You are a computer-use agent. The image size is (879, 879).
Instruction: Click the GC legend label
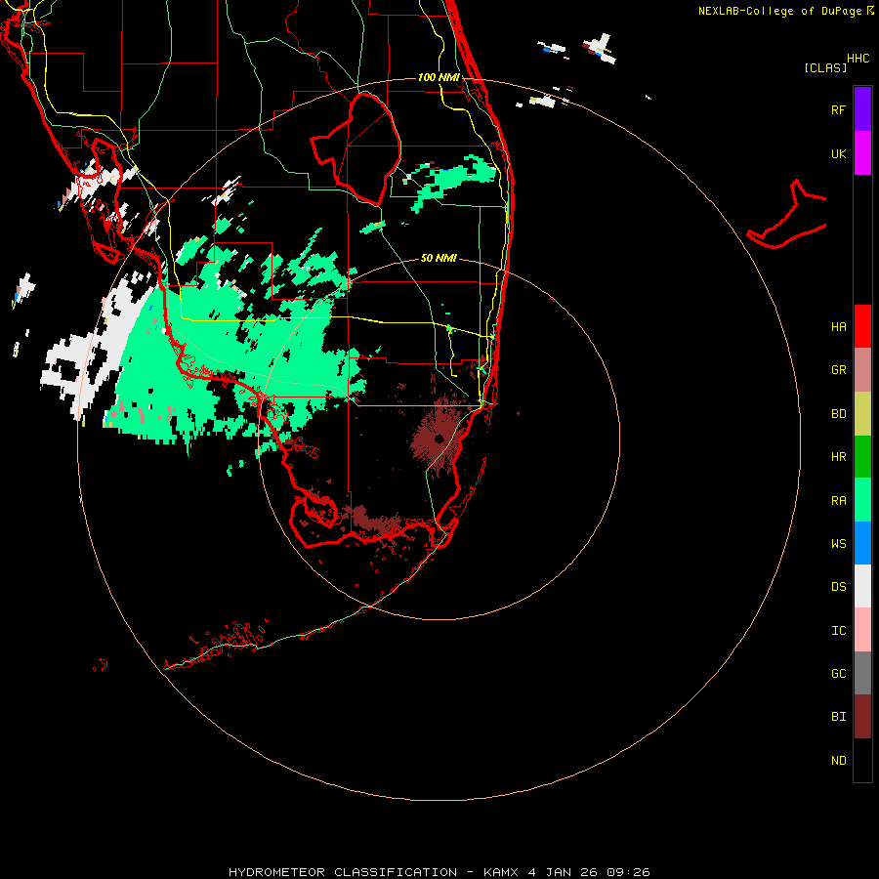click(838, 674)
